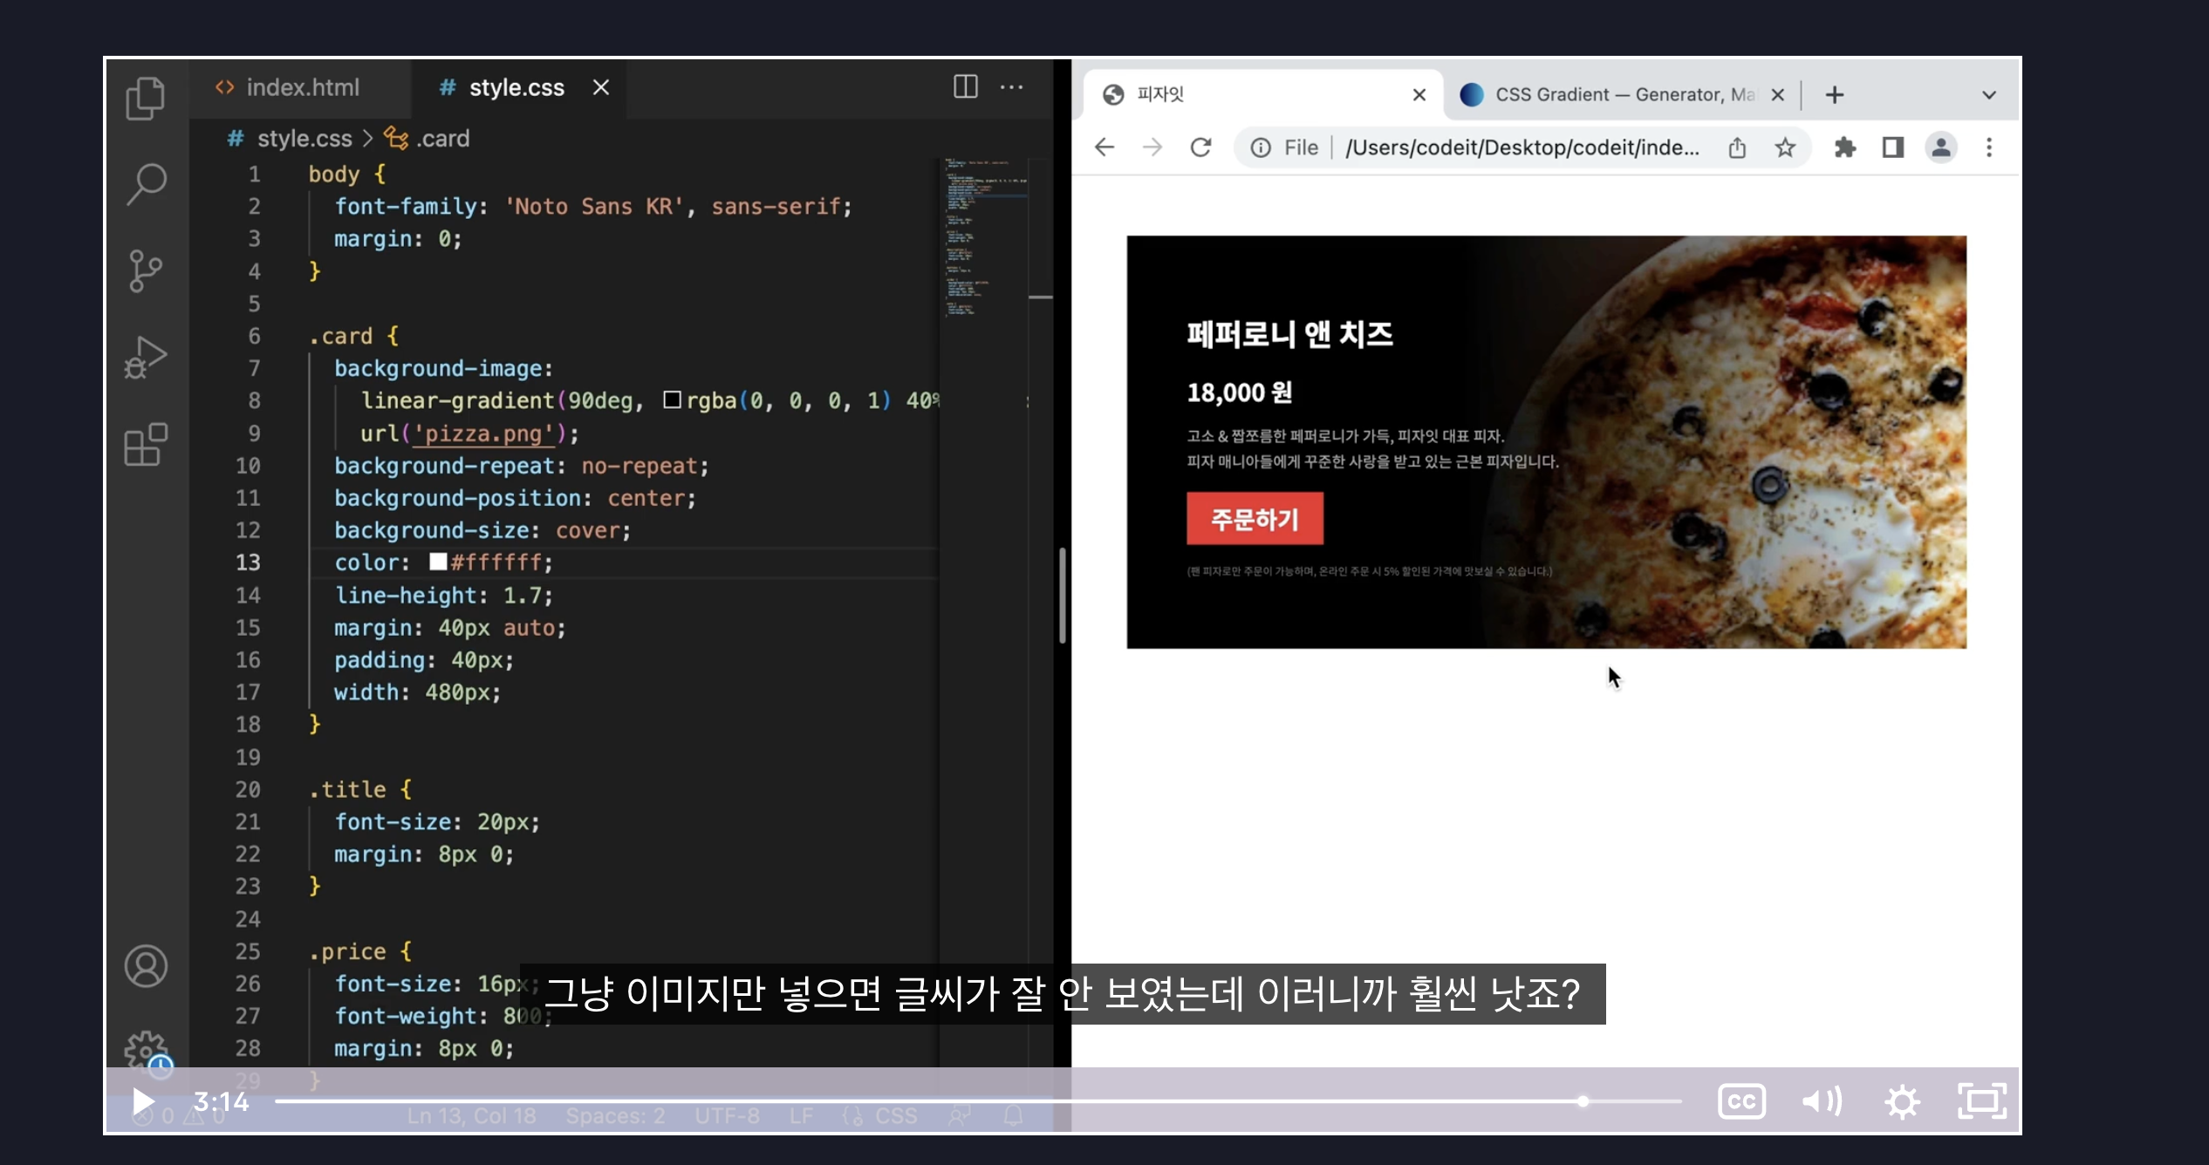Split the editor to the right
This screenshot has height=1165, width=2209.
pyautogui.click(x=965, y=86)
